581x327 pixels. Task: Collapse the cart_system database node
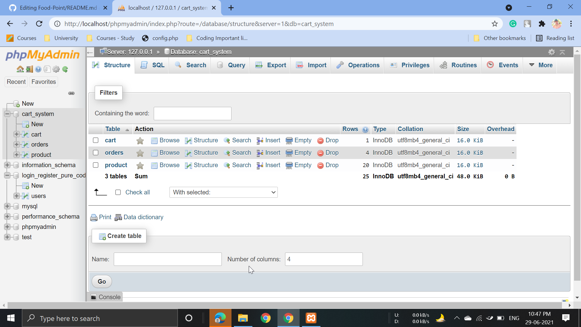[7, 114]
